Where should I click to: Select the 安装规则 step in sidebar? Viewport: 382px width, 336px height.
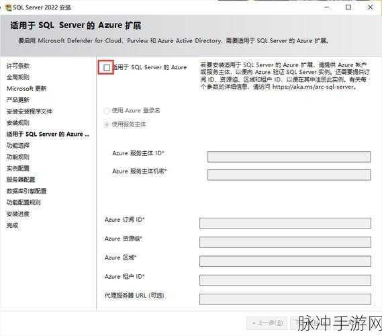click(18, 123)
